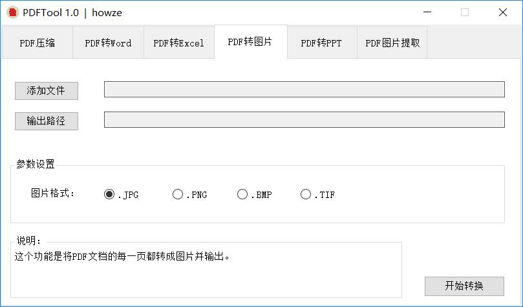Screen dimensions: 523x307
Task: Open the PDF图片提取 tab
Action: (x=392, y=43)
